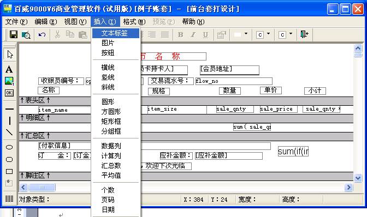Select the [会员地址] field box
Screen dimensions: 367x217
229,70
